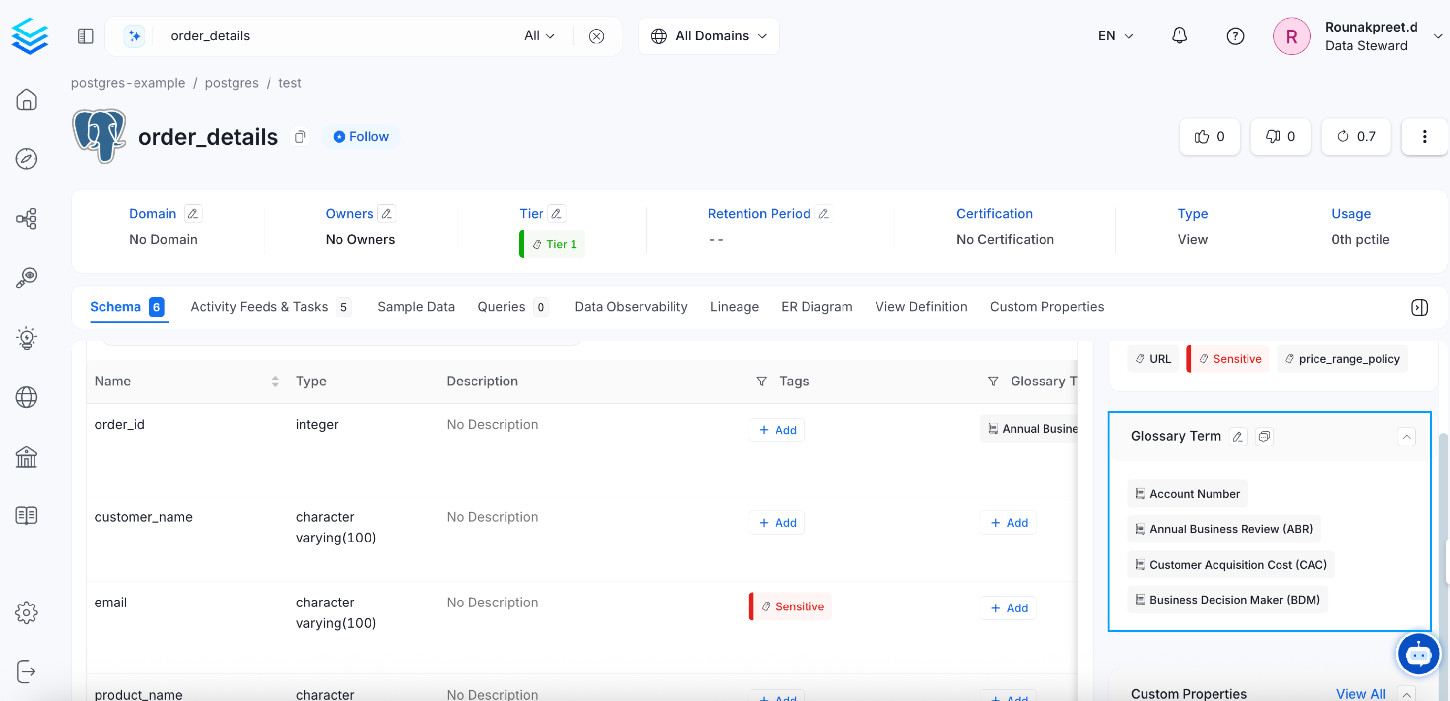Open the Explore compass sidebar icon
Viewport: 1450px width, 701px height.
click(27, 159)
